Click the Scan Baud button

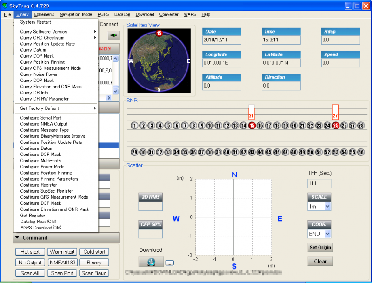pyautogui.click(x=94, y=273)
